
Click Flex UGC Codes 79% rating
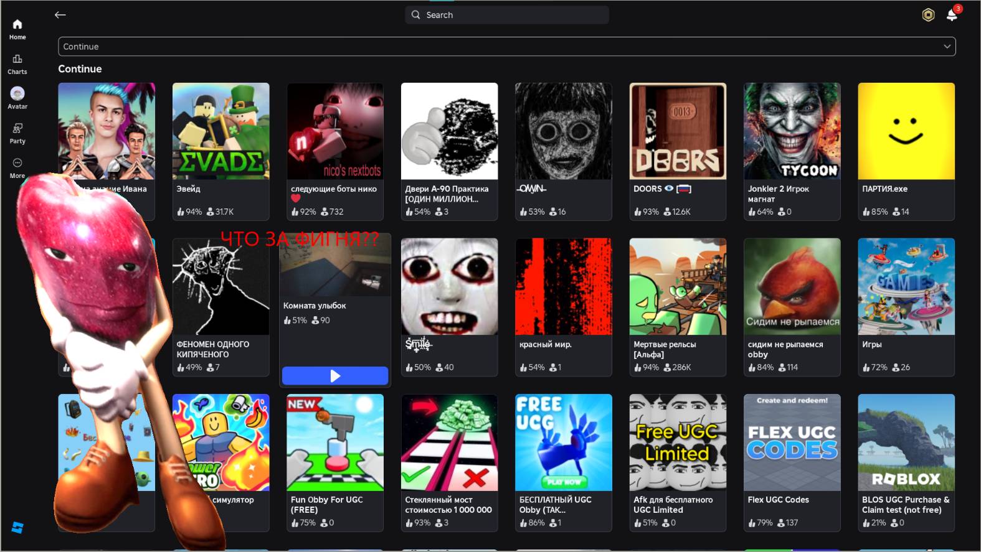pos(765,523)
